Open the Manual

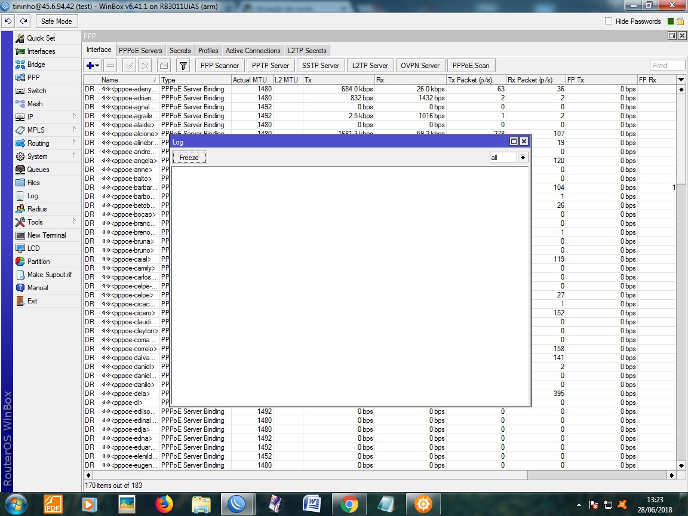click(37, 288)
